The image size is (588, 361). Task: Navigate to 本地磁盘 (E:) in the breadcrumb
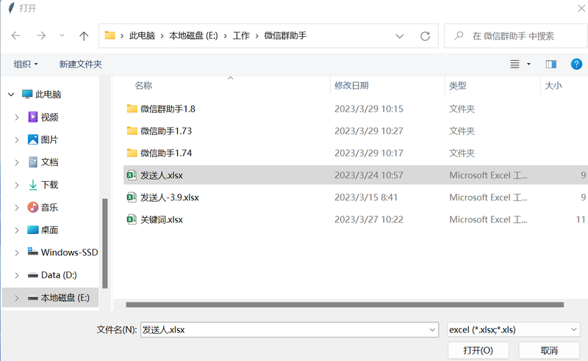click(x=193, y=35)
